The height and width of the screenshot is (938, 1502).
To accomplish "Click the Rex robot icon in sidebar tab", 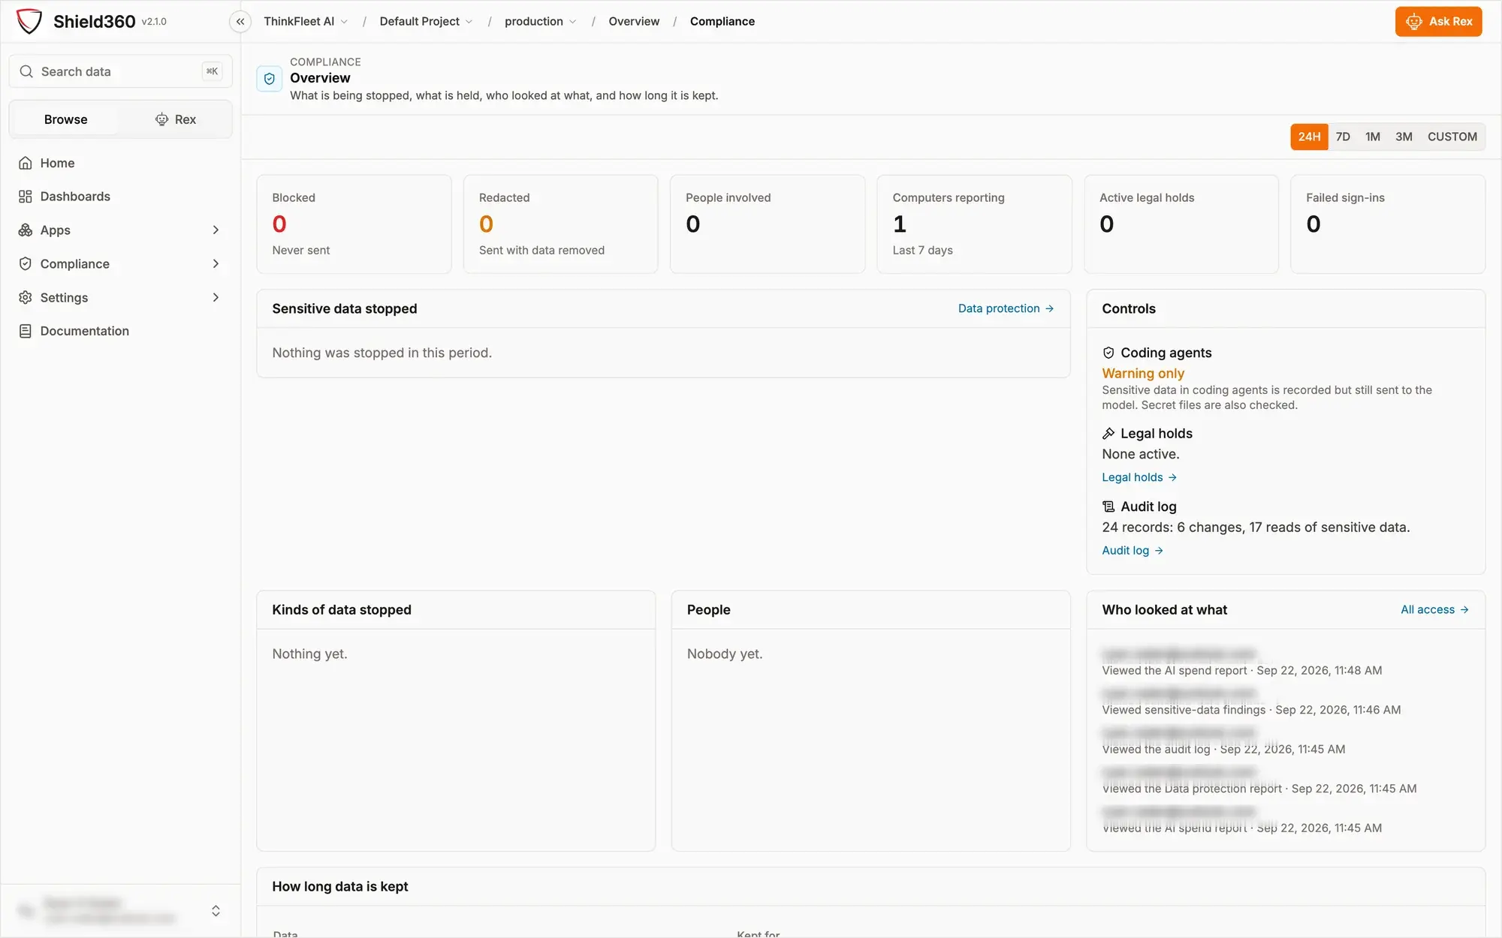I will (x=161, y=119).
